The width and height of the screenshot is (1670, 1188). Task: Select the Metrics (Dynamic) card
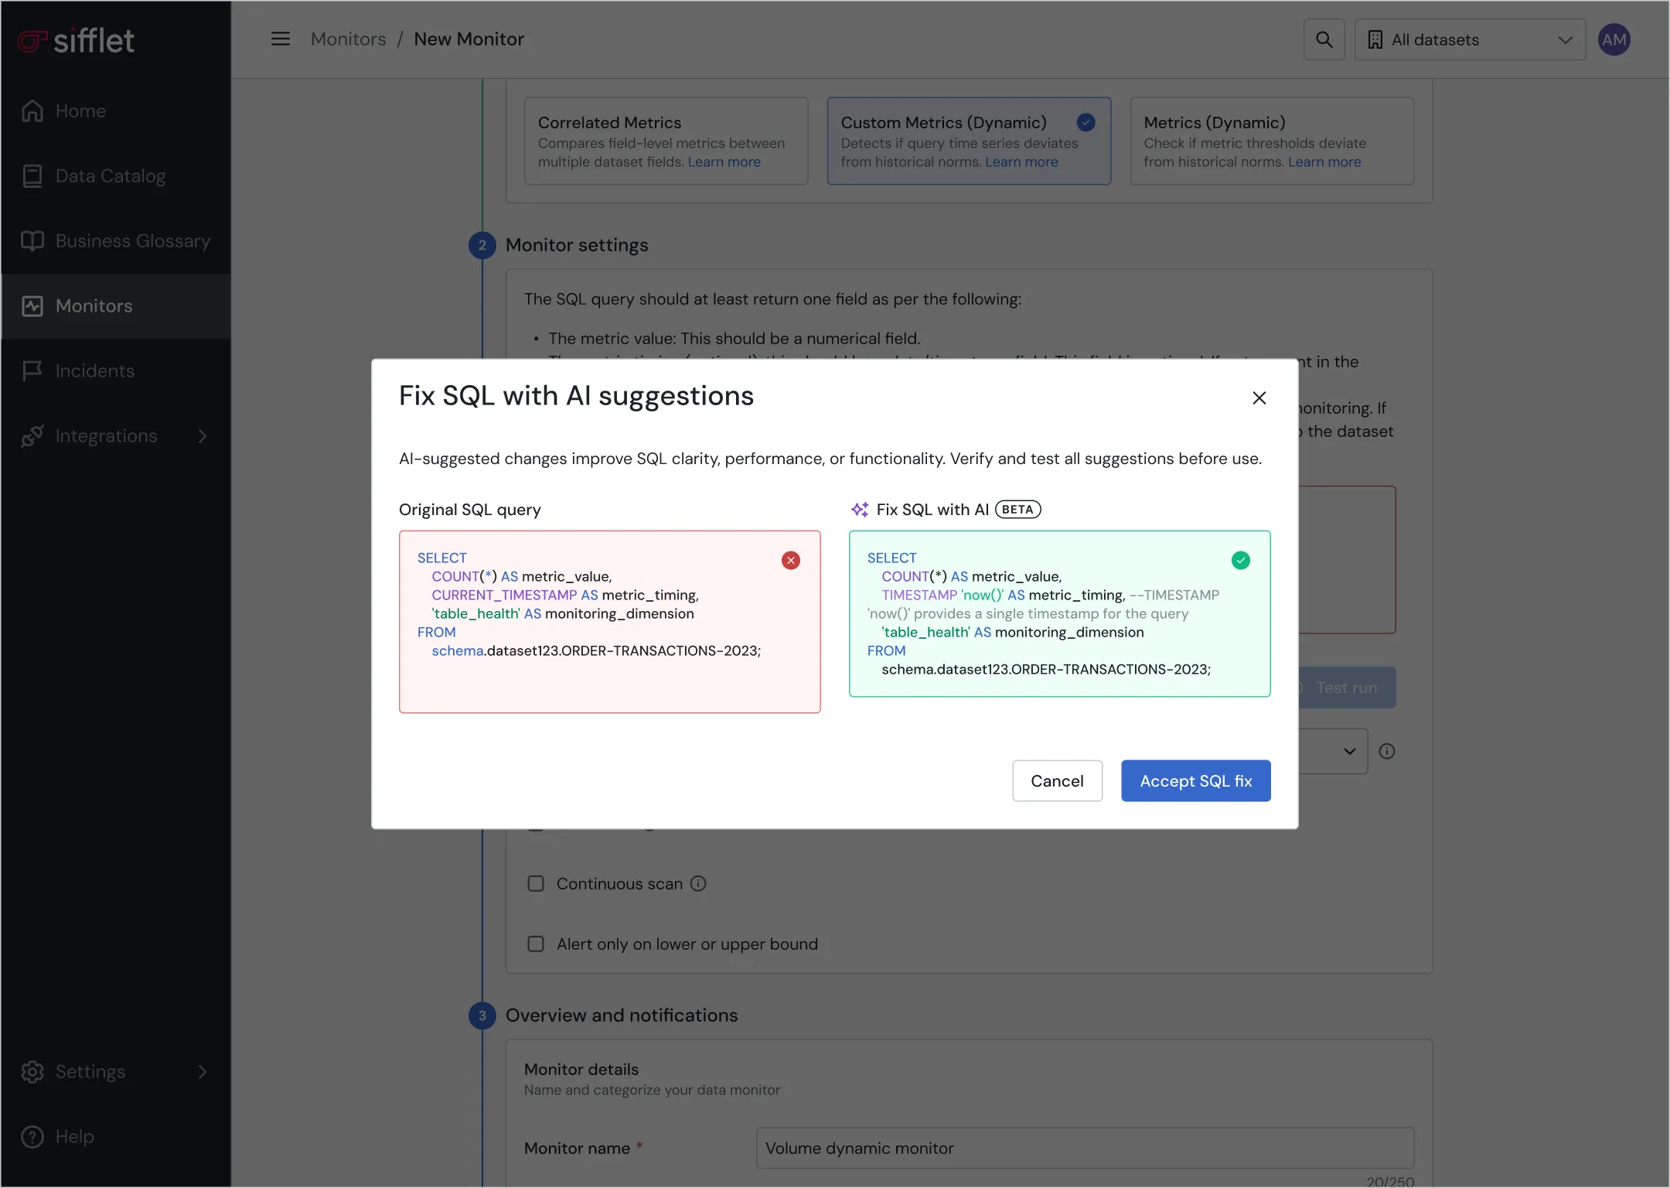[1272, 141]
